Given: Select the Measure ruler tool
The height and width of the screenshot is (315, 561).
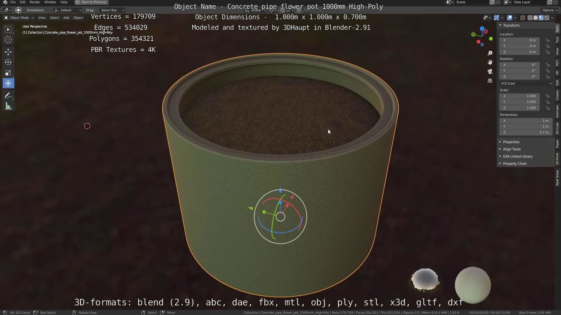Looking at the screenshot, I should 8,106.
